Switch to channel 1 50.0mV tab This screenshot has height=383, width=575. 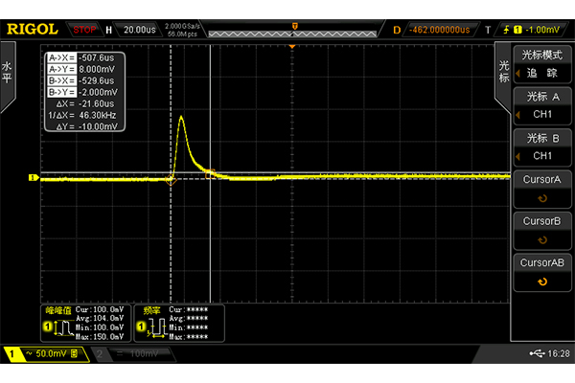[x=43, y=354]
